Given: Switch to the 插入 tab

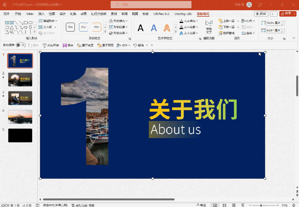Looking at the screenshot, I should pos(41,14).
